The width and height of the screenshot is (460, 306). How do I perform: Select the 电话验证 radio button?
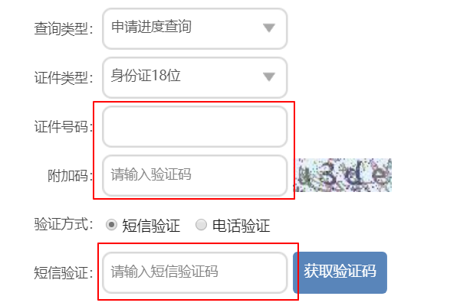pos(201,225)
